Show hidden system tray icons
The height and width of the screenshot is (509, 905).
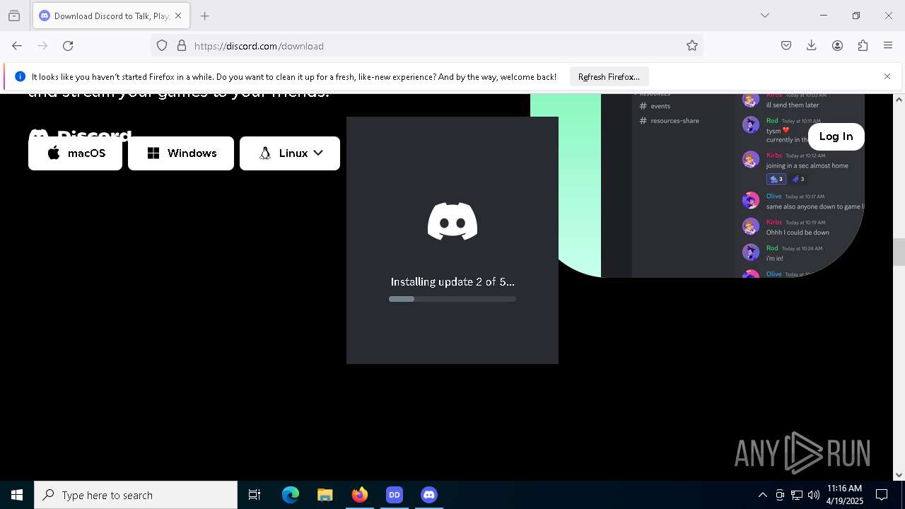pos(762,495)
